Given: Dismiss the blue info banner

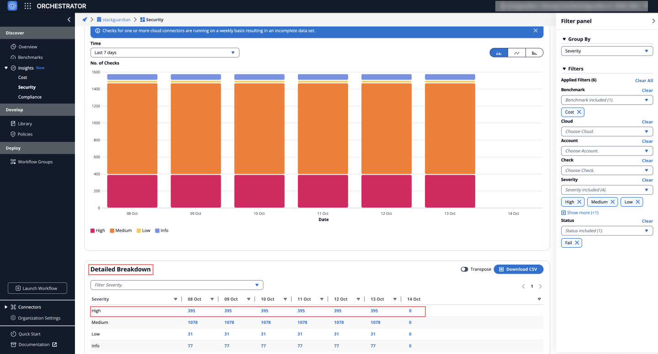Looking at the screenshot, I should (x=536, y=31).
